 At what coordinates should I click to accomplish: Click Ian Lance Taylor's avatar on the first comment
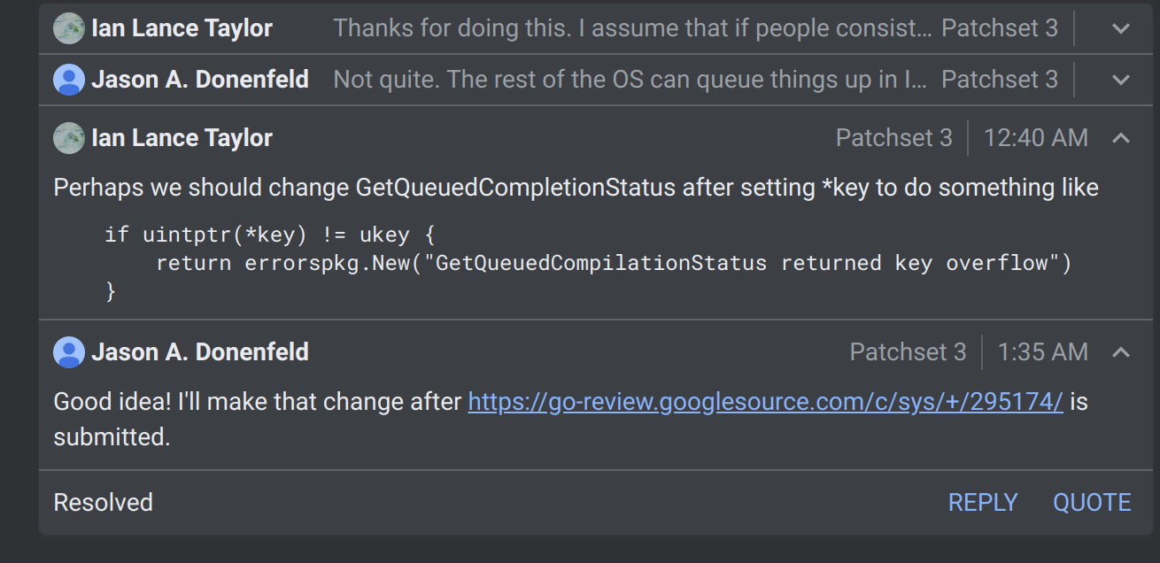pos(70,27)
